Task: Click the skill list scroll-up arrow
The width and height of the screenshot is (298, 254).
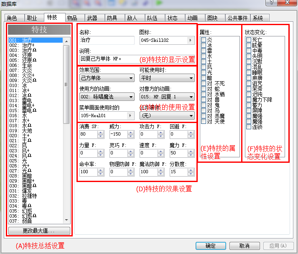Action: point(66,41)
